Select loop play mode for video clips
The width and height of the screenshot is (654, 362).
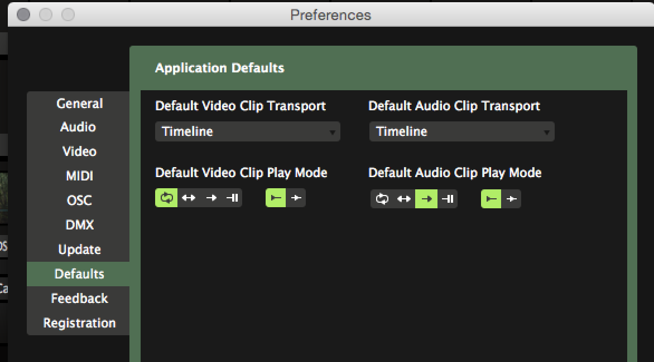pyautogui.click(x=166, y=198)
